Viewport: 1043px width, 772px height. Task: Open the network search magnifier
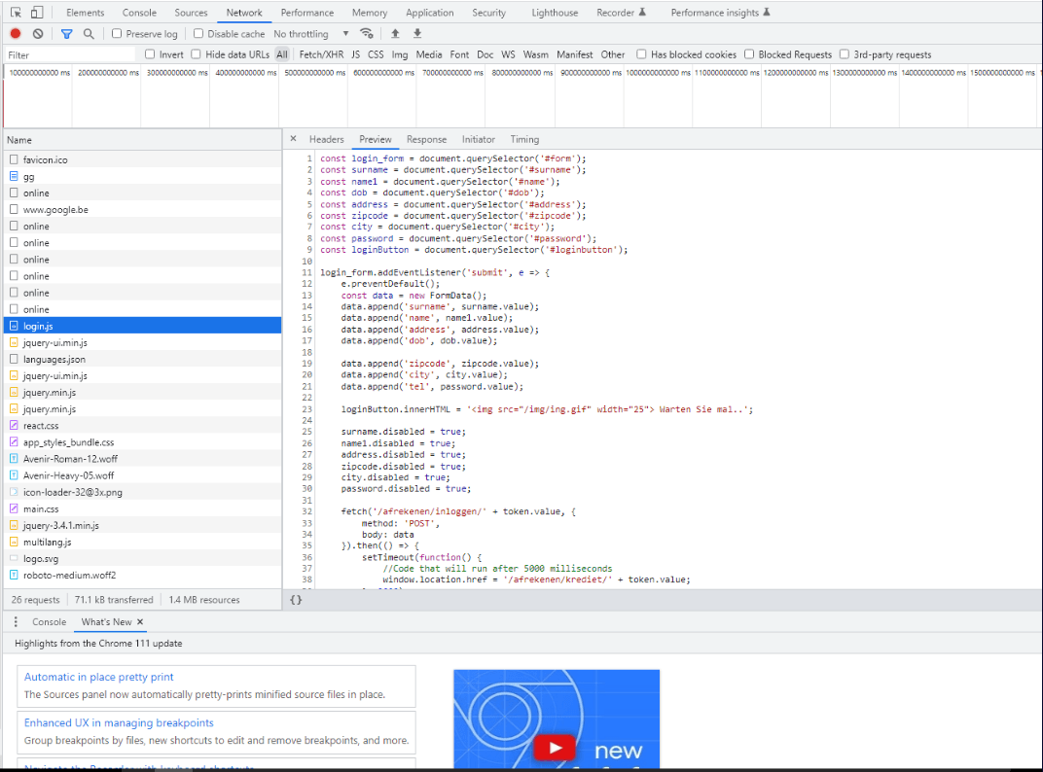(x=89, y=33)
